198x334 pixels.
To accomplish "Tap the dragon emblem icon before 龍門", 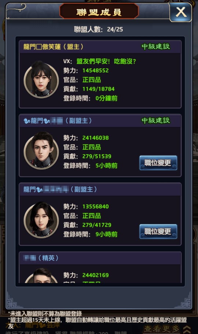I will coord(27,121).
